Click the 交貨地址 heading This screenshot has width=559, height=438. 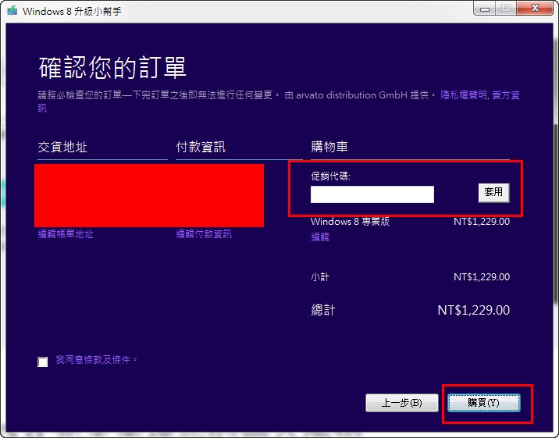(x=62, y=147)
